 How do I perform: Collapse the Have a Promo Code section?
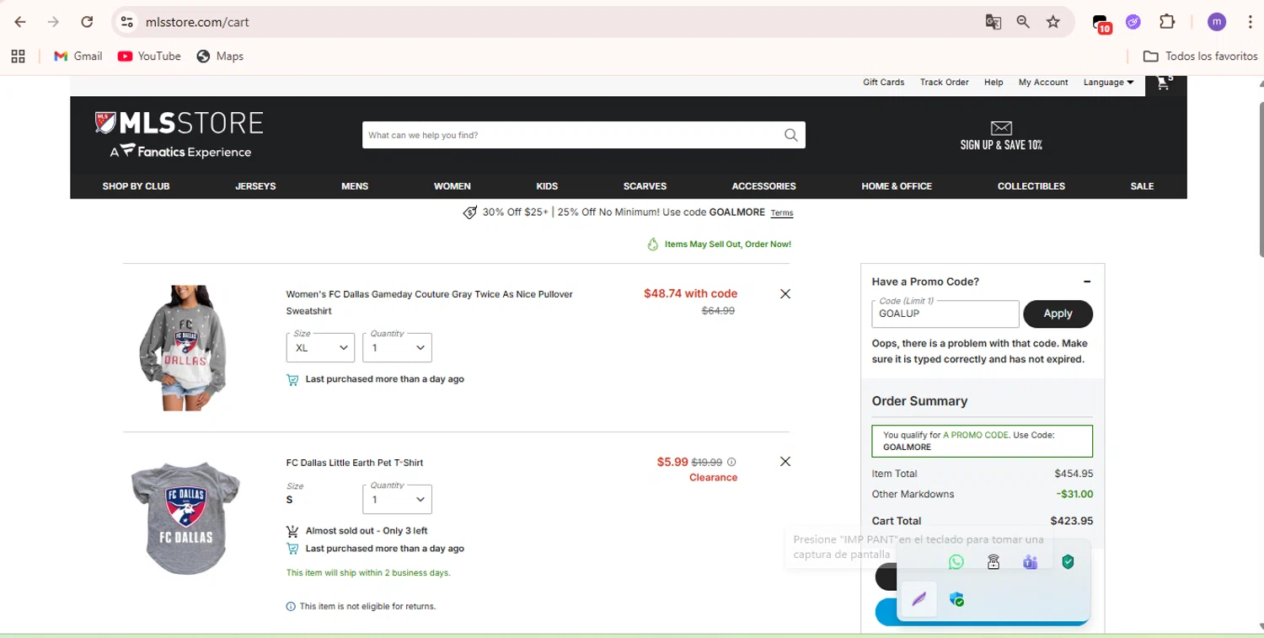[x=1087, y=281]
